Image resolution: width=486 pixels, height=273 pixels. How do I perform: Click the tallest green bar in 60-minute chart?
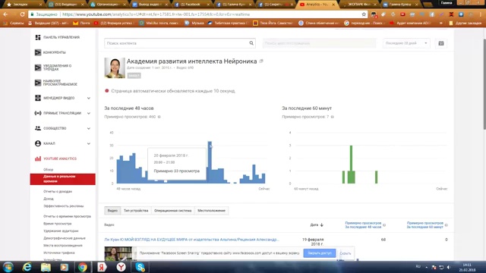coord(351,165)
